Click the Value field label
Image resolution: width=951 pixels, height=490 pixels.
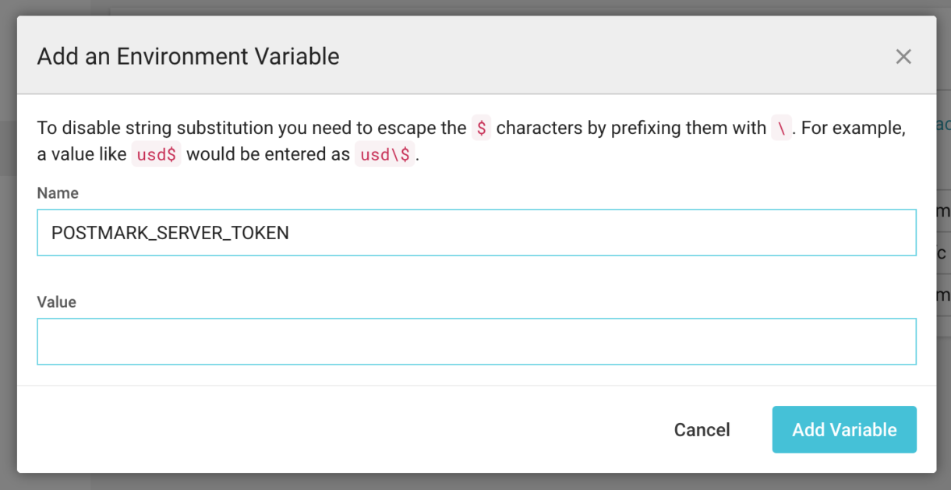coord(57,301)
